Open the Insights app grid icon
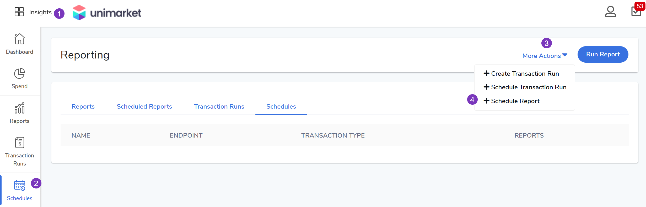The width and height of the screenshot is (646, 207). pos(19,12)
